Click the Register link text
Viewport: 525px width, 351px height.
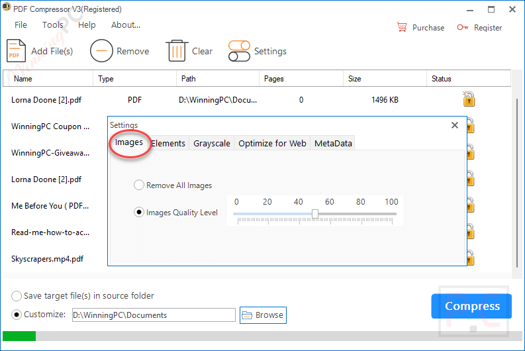pos(488,28)
